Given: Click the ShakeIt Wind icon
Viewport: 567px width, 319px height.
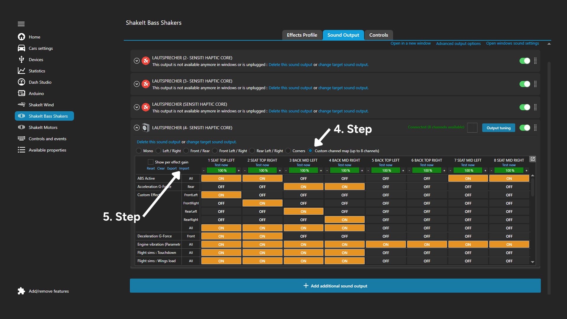Looking at the screenshot, I should click(x=21, y=105).
